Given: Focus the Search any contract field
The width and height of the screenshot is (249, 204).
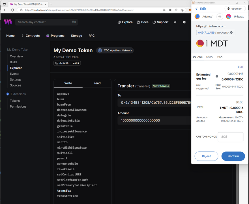Looking at the screenshot, I should 46,22.
